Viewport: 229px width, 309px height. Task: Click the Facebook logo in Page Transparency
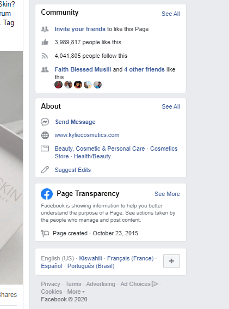pos(47,194)
